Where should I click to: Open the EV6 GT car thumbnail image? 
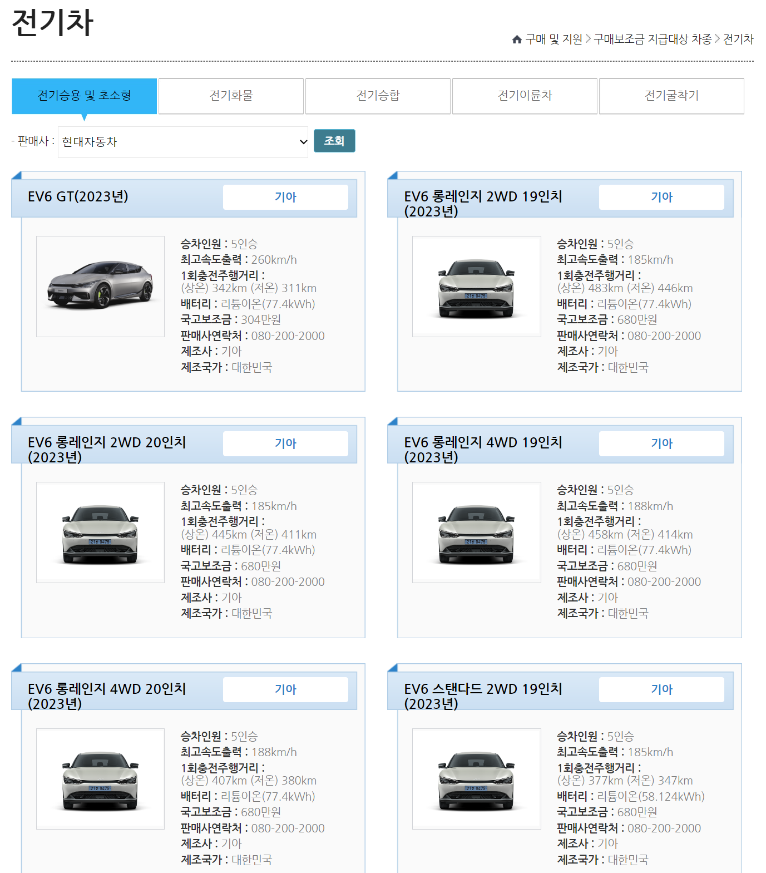click(x=100, y=287)
